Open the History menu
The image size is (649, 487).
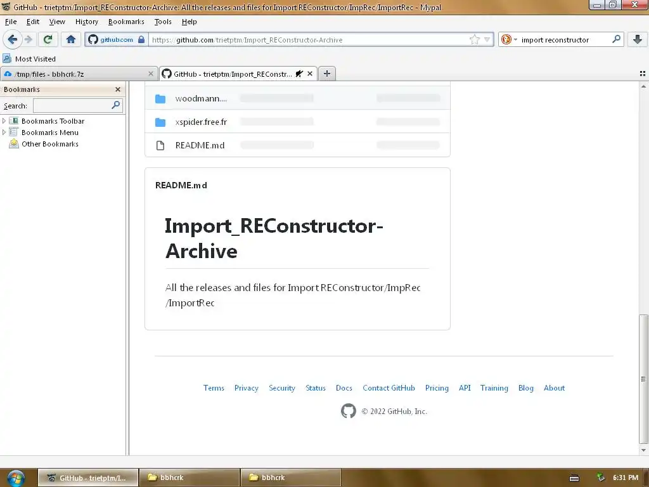coord(86,22)
